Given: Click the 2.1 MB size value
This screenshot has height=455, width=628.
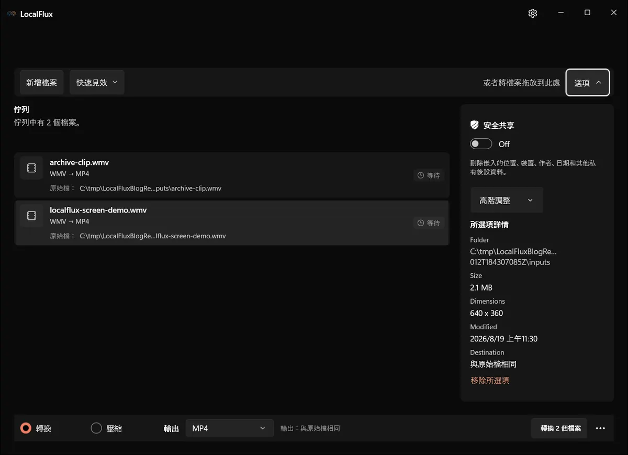Looking at the screenshot, I should 481,287.
